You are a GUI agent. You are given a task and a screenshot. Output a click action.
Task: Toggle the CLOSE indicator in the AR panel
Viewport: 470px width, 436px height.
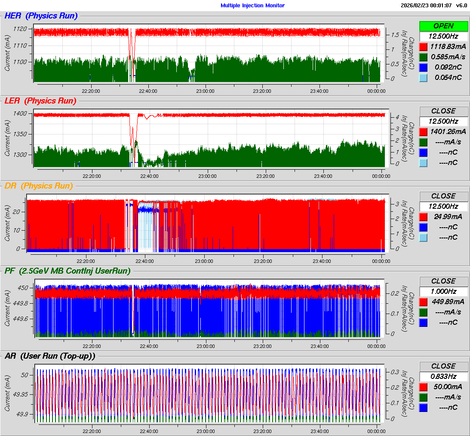pyautogui.click(x=443, y=366)
